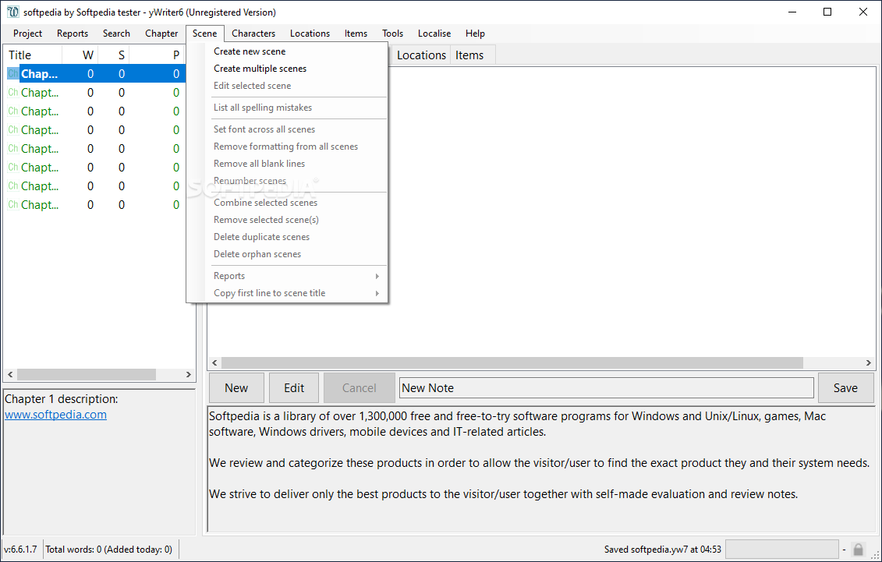The height and width of the screenshot is (562, 882).
Task: Open the Locations menu in menu bar
Action: tap(310, 34)
